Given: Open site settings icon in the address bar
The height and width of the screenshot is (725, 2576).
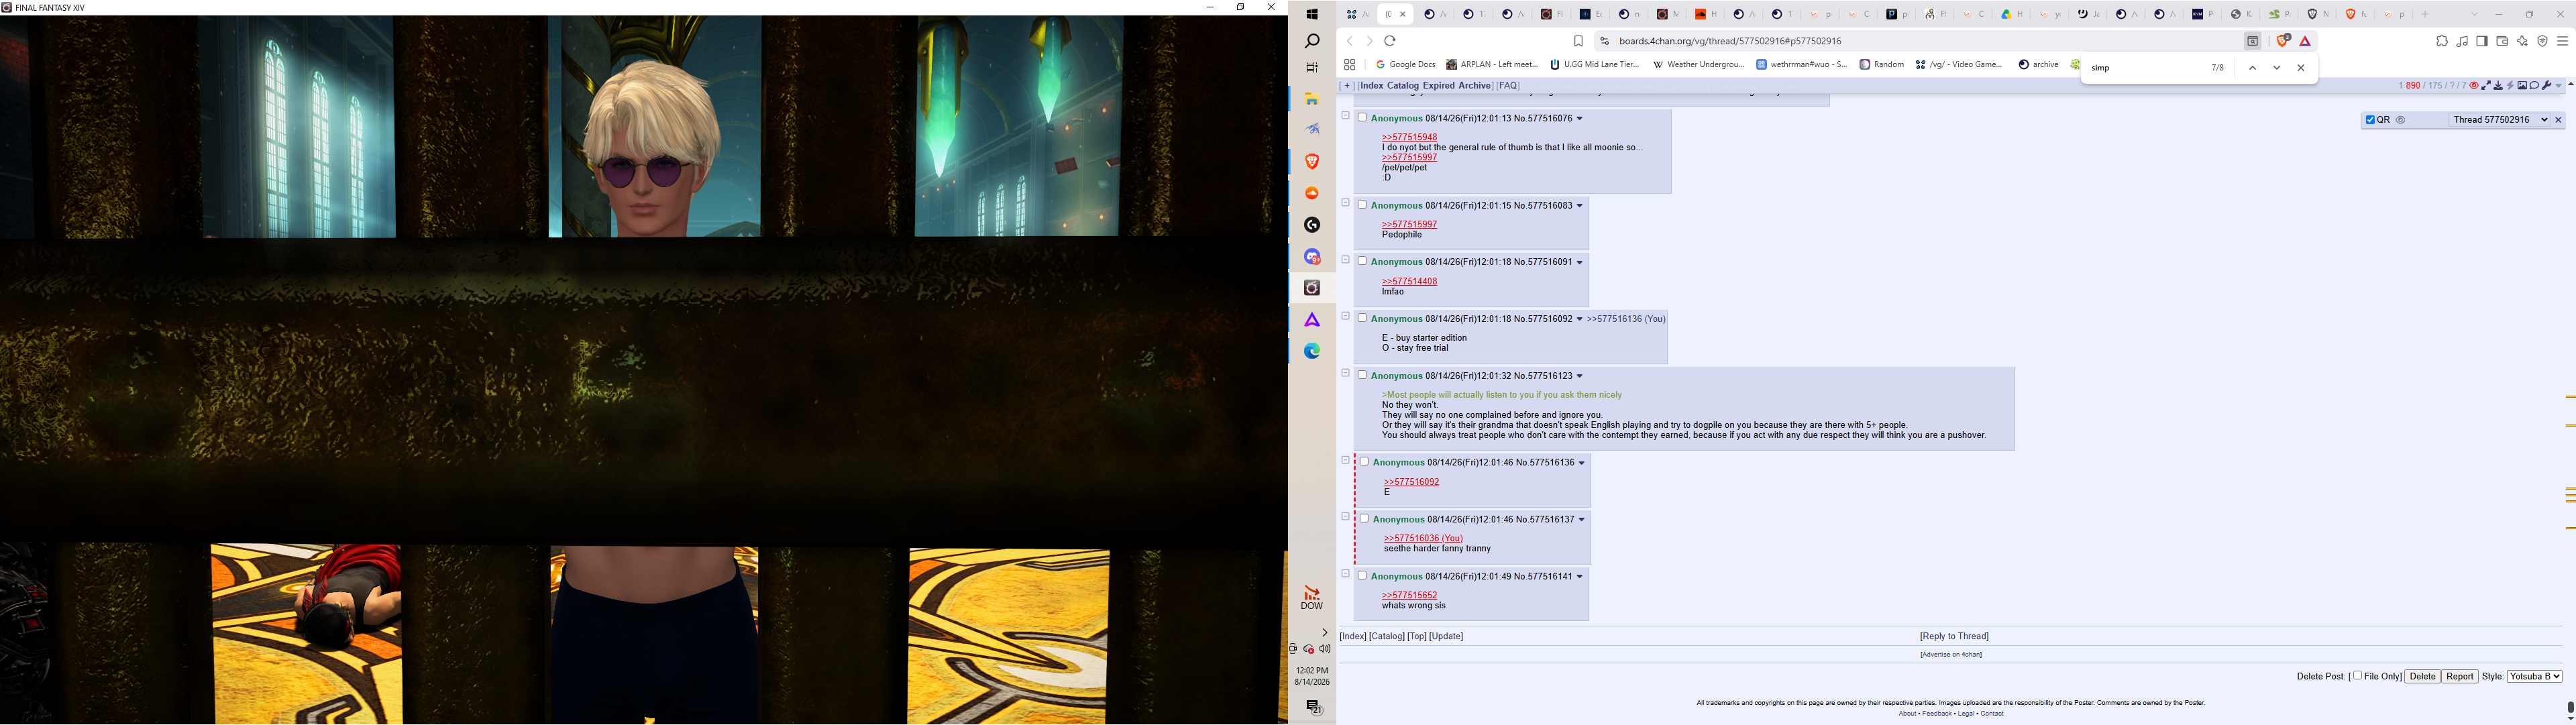Looking at the screenshot, I should pyautogui.click(x=1604, y=41).
